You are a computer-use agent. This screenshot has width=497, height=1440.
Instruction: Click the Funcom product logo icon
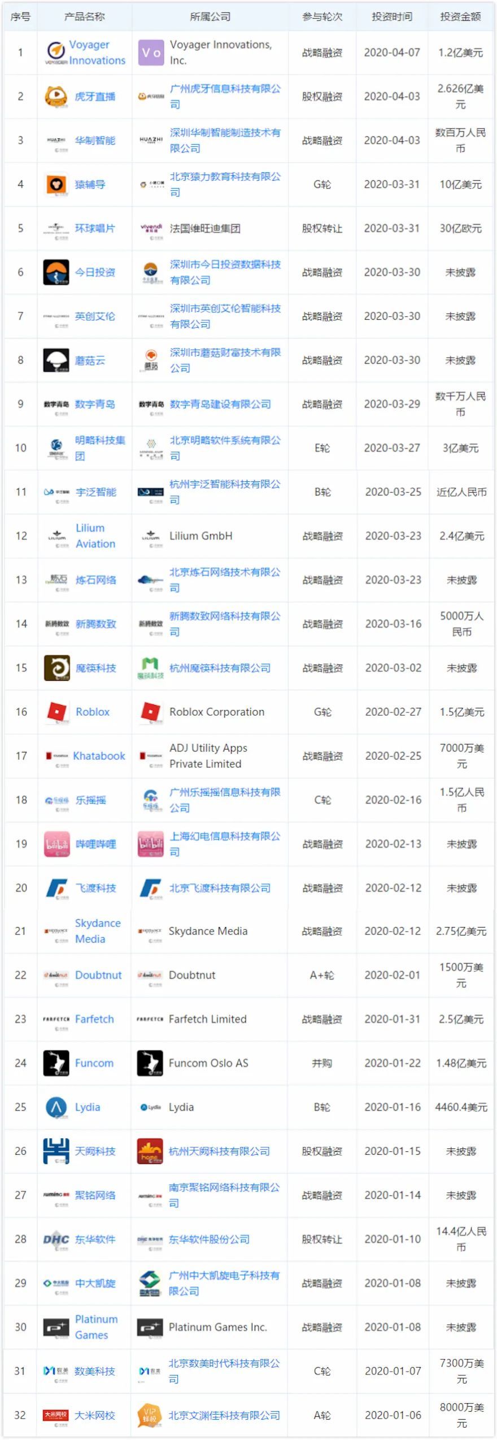click(56, 1063)
